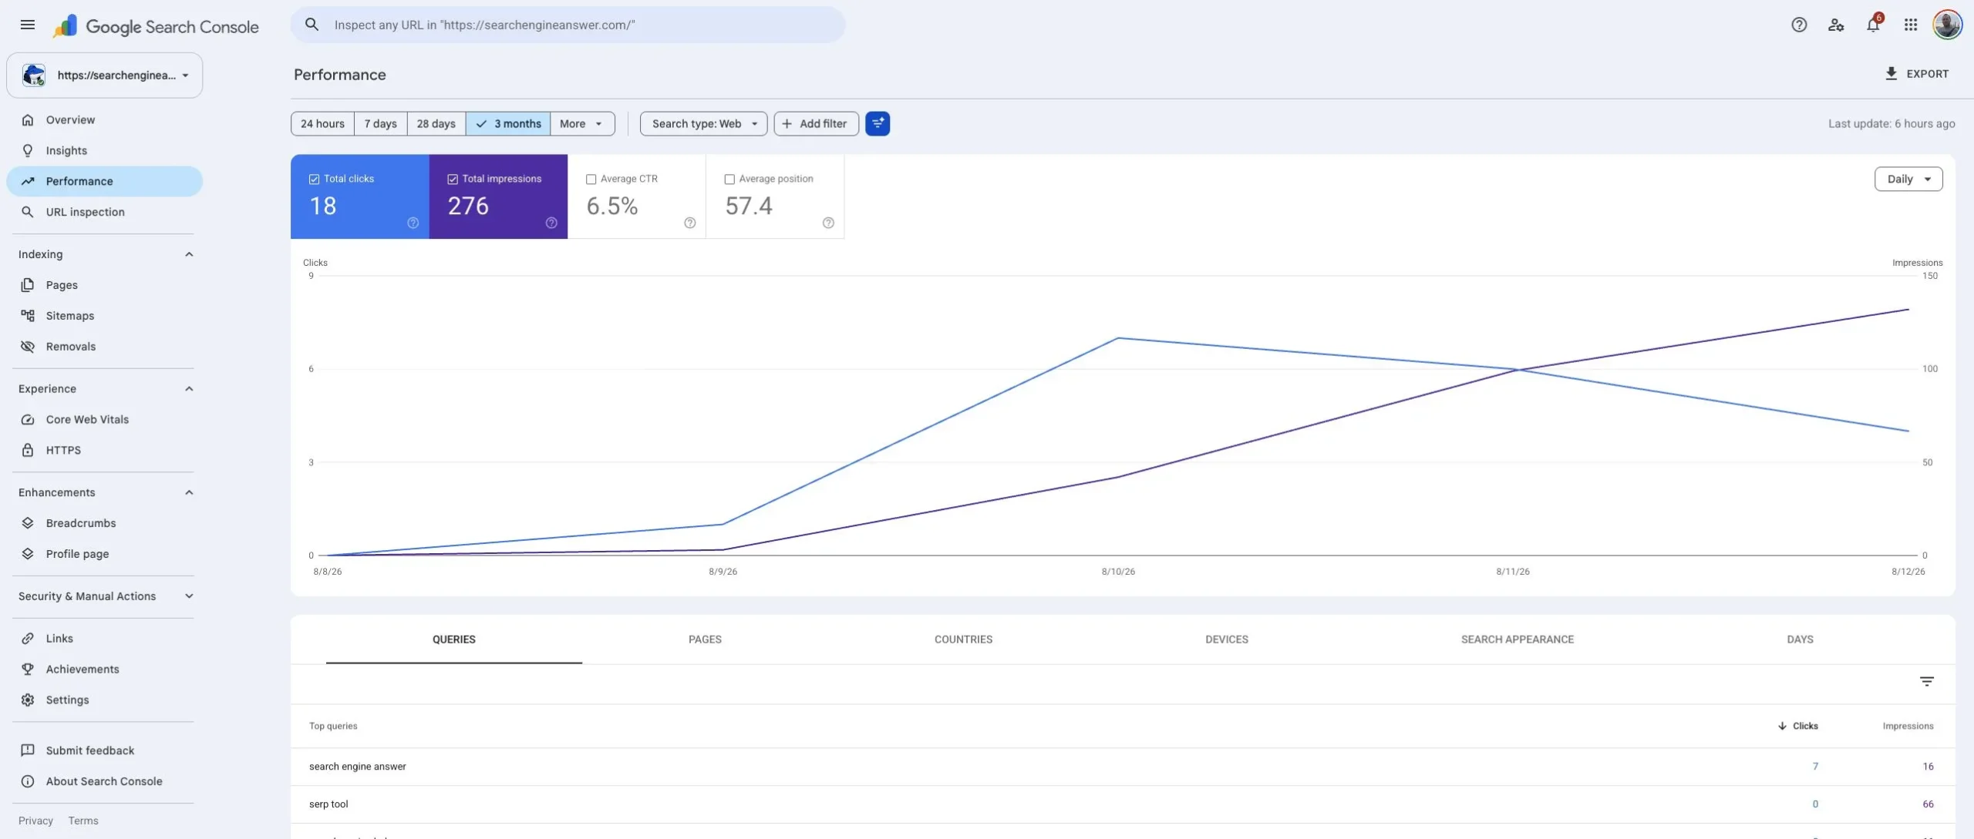Collapse the Enhancements section
The height and width of the screenshot is (839, 1974).
coord(189,493)
